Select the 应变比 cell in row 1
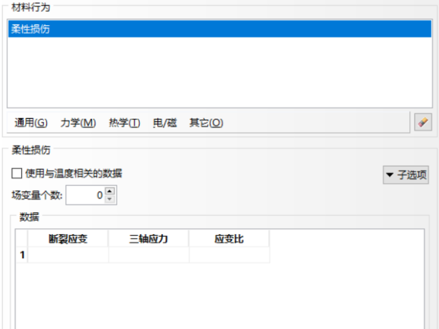The height and width of the screenshot is (329, 439). [229, 255]
